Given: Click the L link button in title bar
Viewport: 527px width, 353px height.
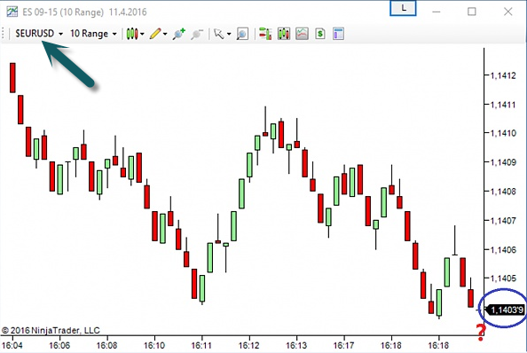Looking at the screenshot, I should 404,9.
